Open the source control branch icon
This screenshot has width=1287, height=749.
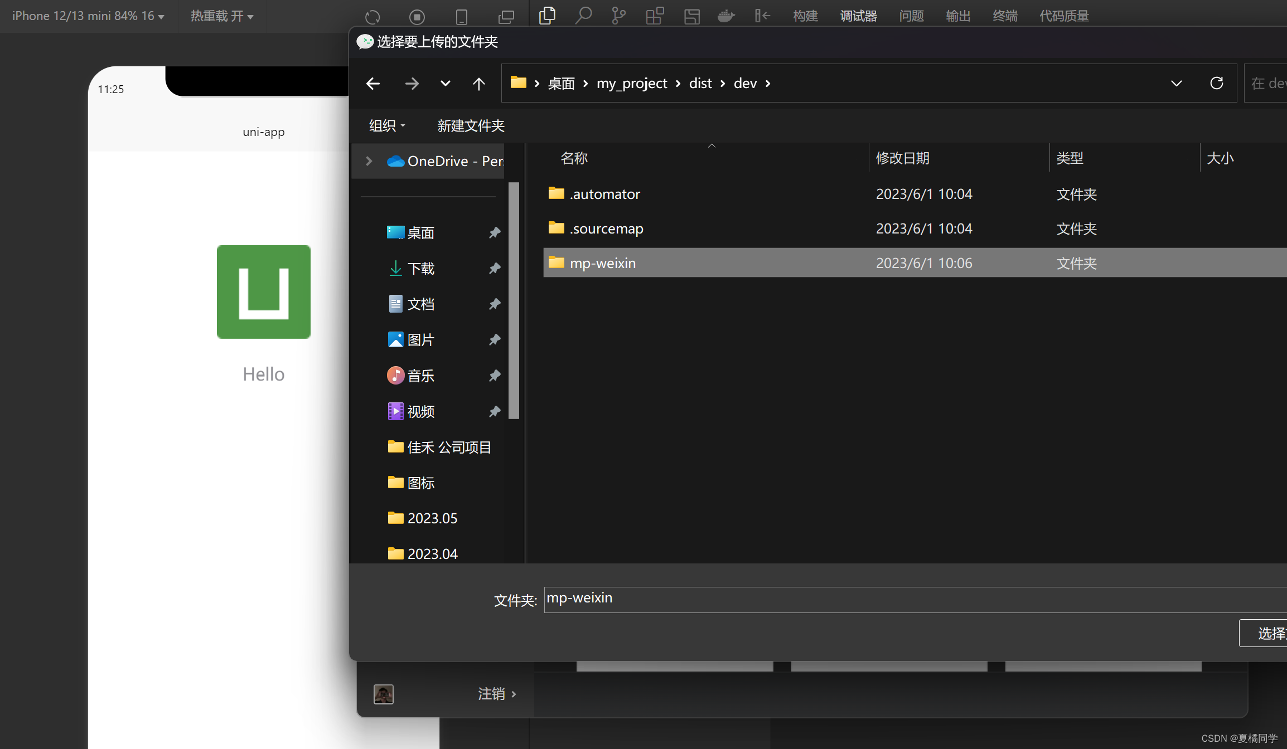click(x=618, y=16)
